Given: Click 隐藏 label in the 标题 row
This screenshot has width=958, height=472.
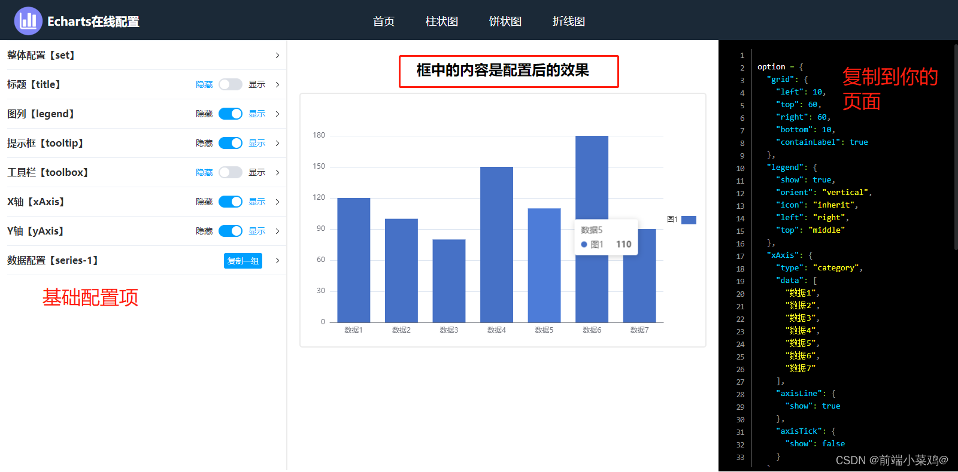Looking at the screenshot, I should point(204,84).
